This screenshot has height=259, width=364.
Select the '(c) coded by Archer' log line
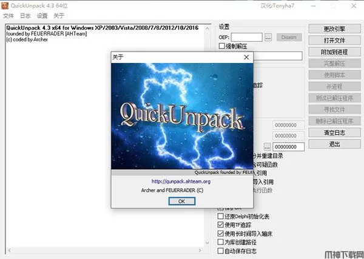click(27, 39)
